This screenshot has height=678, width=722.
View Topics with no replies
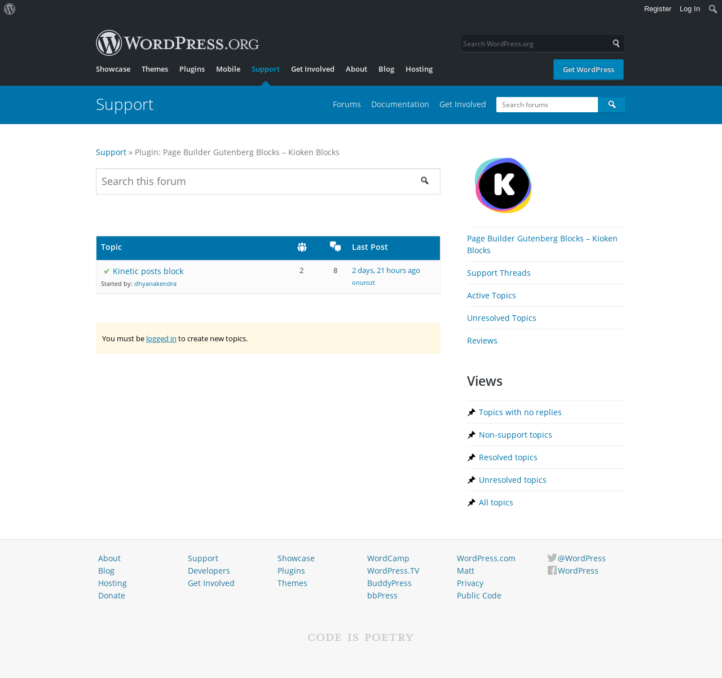520,412
